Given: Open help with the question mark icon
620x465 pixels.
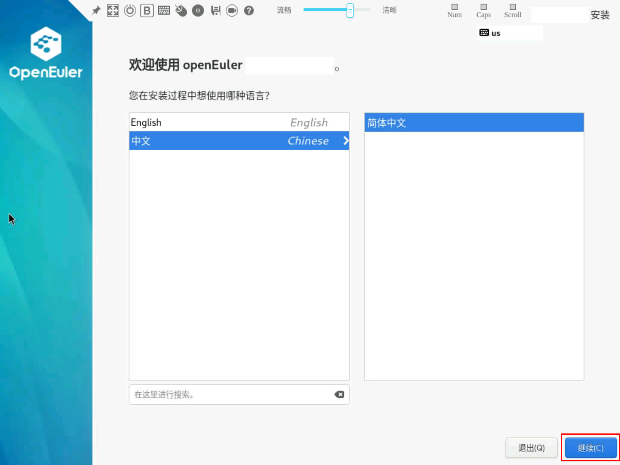Looking at the screenshot, I should pyautogui.click(x=249, y=11).
